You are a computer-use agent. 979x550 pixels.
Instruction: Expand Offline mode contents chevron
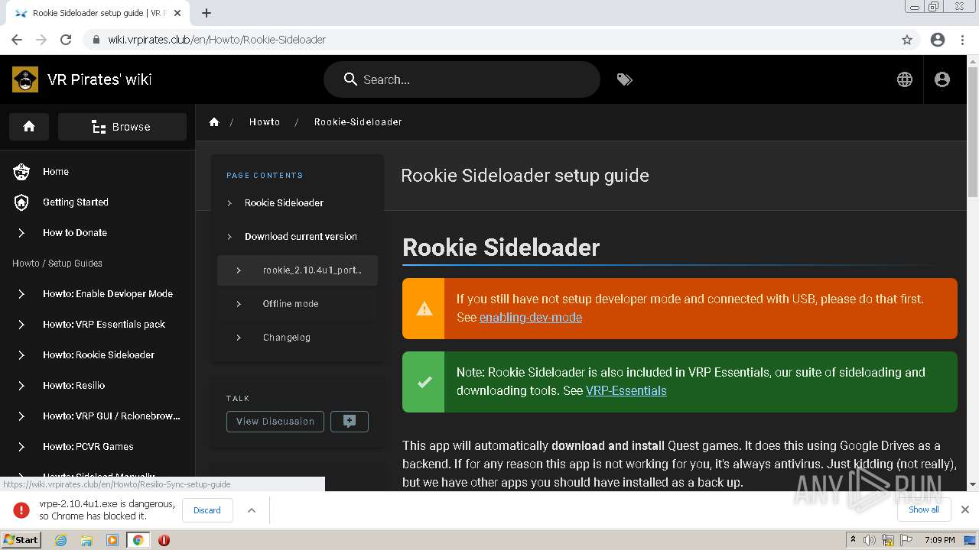tap(239, 304)
